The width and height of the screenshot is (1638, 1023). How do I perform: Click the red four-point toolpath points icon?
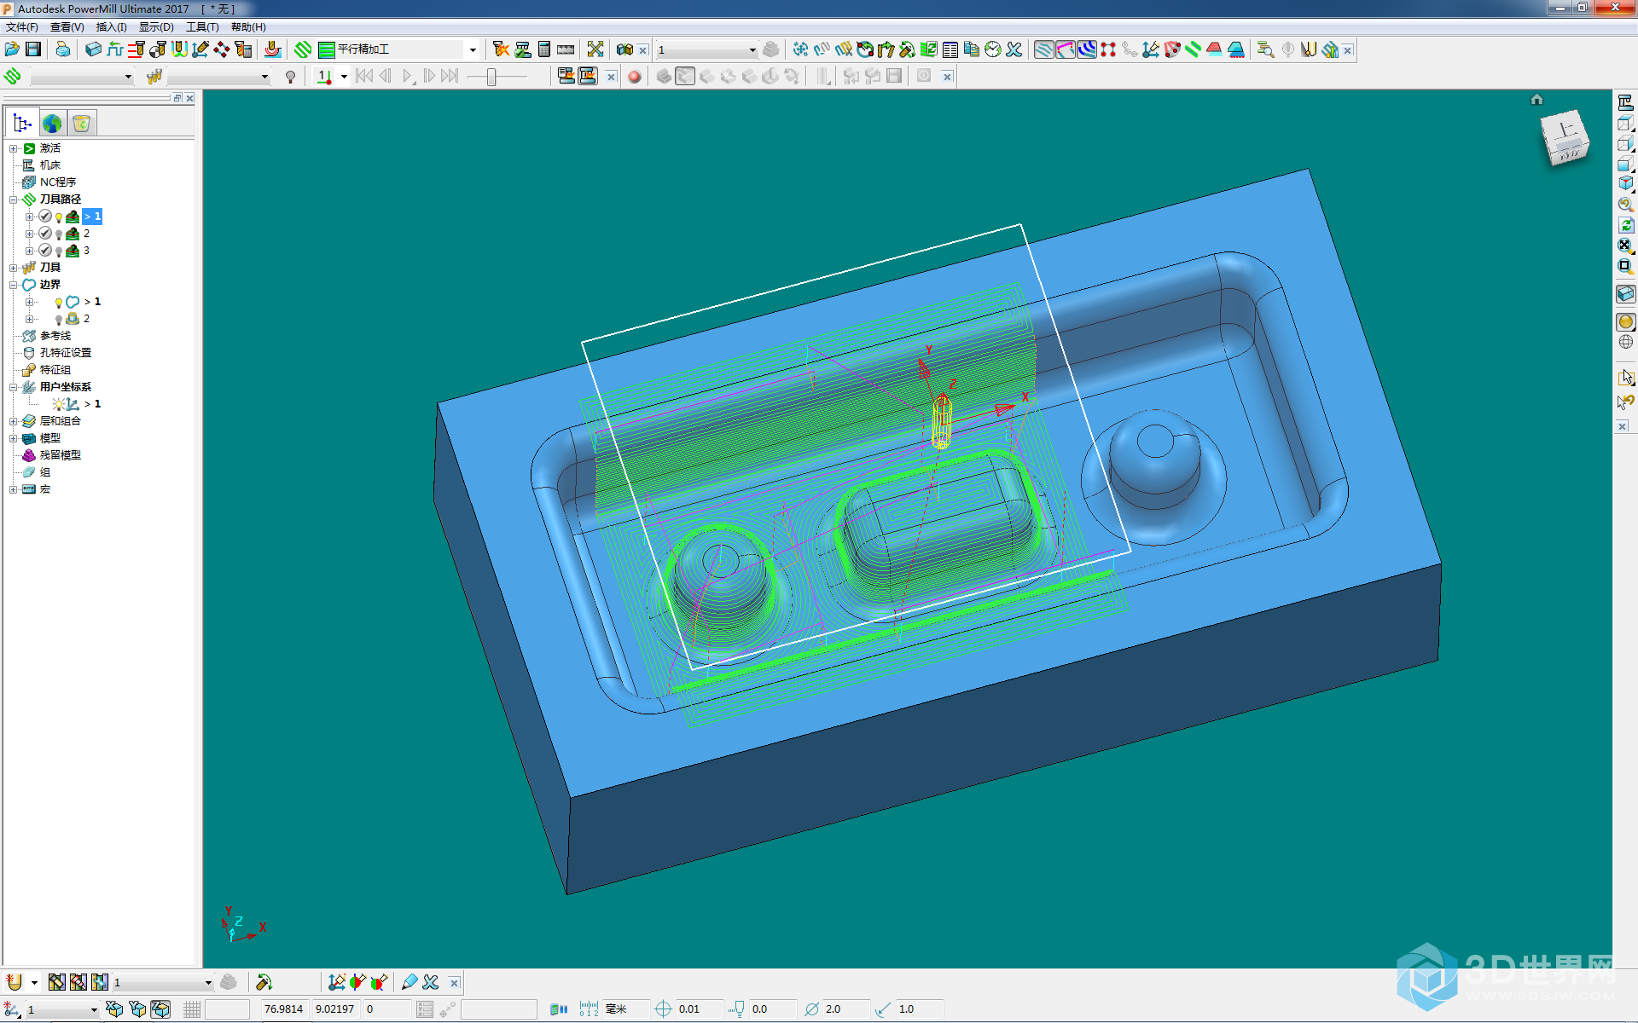point(1107,49)
